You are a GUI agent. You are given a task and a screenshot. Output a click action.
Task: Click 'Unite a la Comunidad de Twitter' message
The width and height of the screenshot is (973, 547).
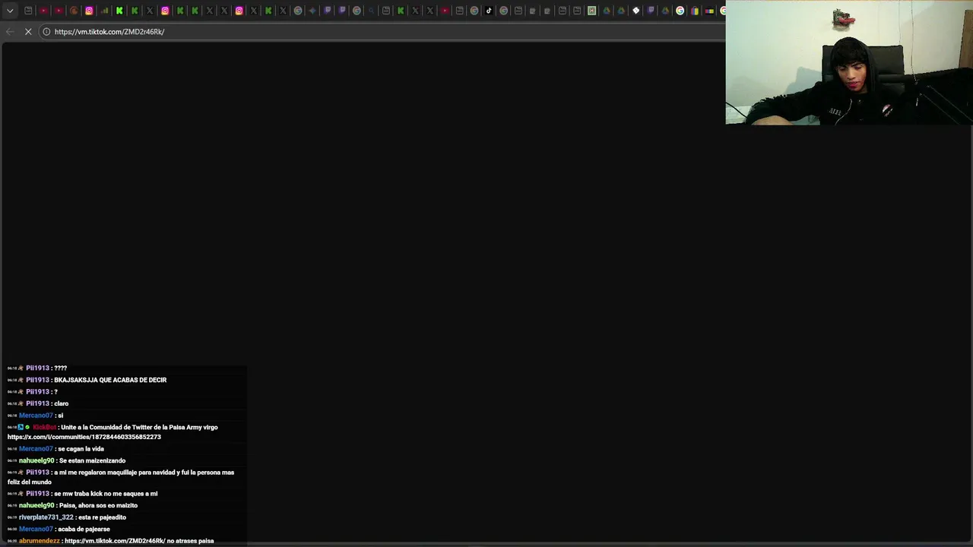[x=139, y=427]
